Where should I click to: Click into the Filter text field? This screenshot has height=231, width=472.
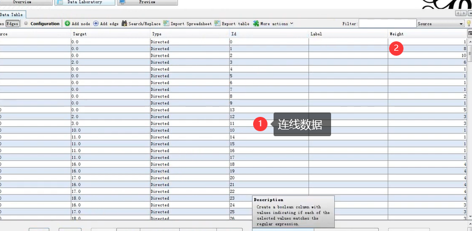point(387,24)
